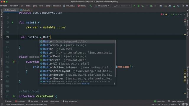189x106 pixels.
Task: Open the App Inspection tool window tab
Action: pyautogui.click(x=70, y=101)
